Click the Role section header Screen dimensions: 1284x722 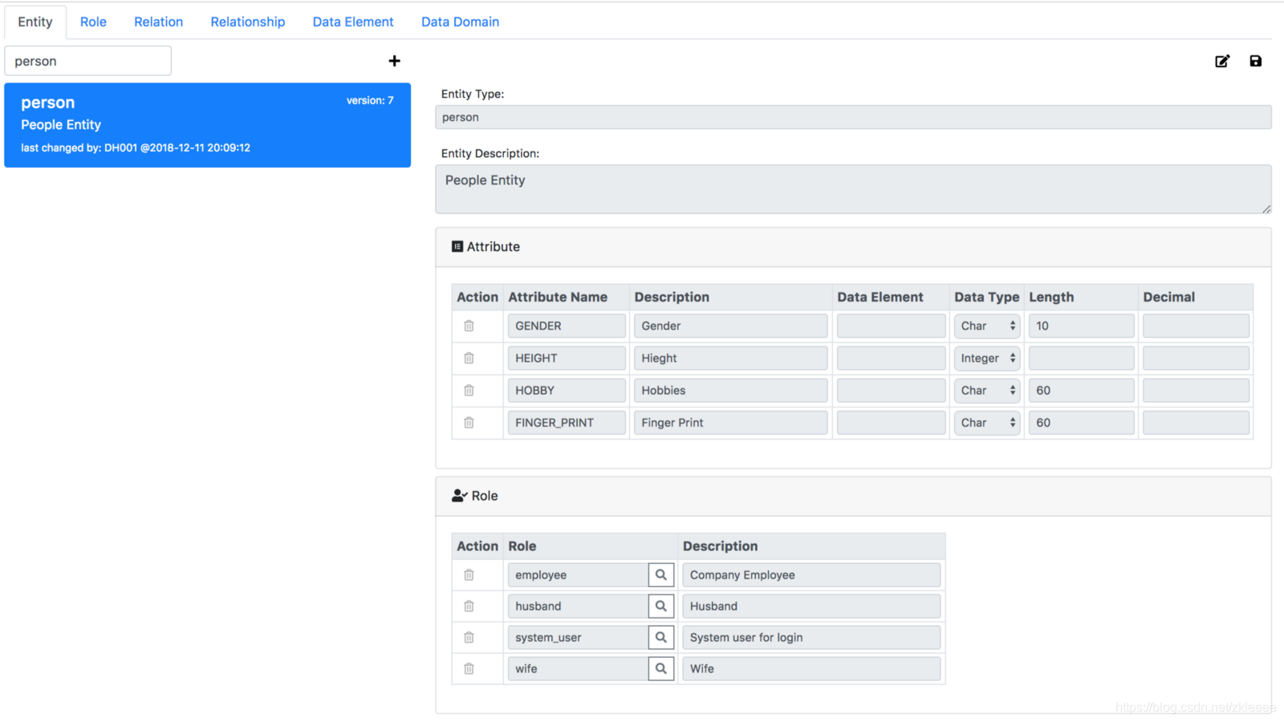(x=853, y=496)
